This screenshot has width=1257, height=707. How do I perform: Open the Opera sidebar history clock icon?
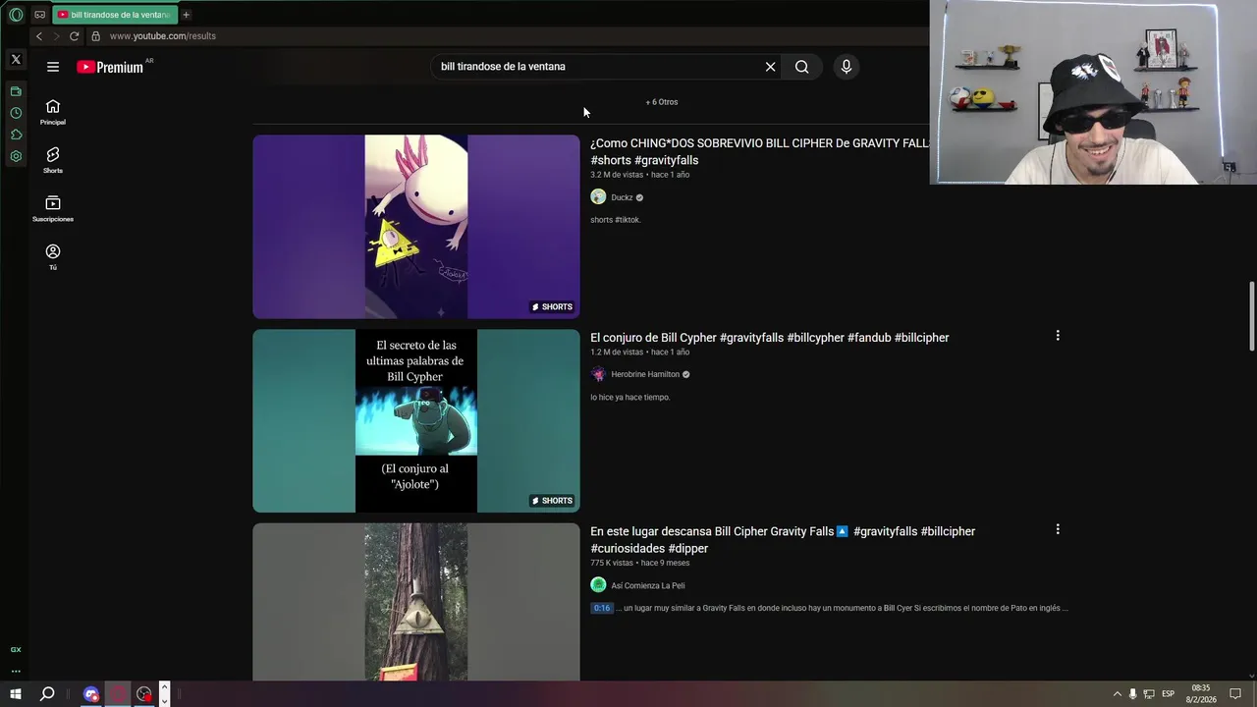[x=16, y=113]
